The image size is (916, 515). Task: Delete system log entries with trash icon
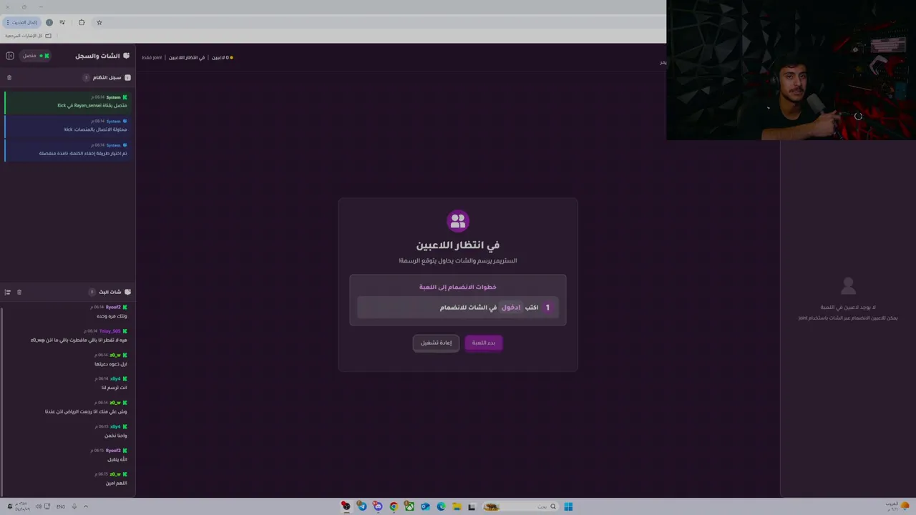pos(9,77)
